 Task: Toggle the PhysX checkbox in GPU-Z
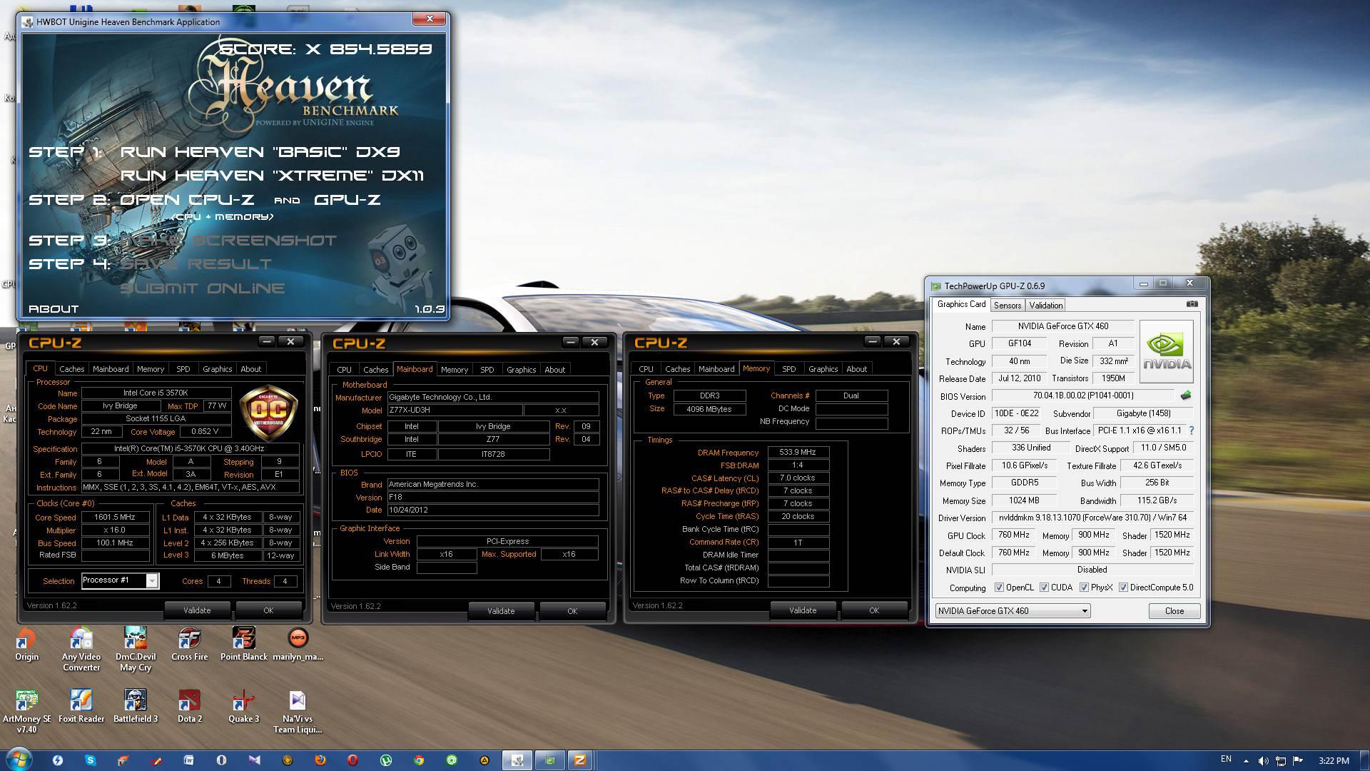pos(1084,588)
